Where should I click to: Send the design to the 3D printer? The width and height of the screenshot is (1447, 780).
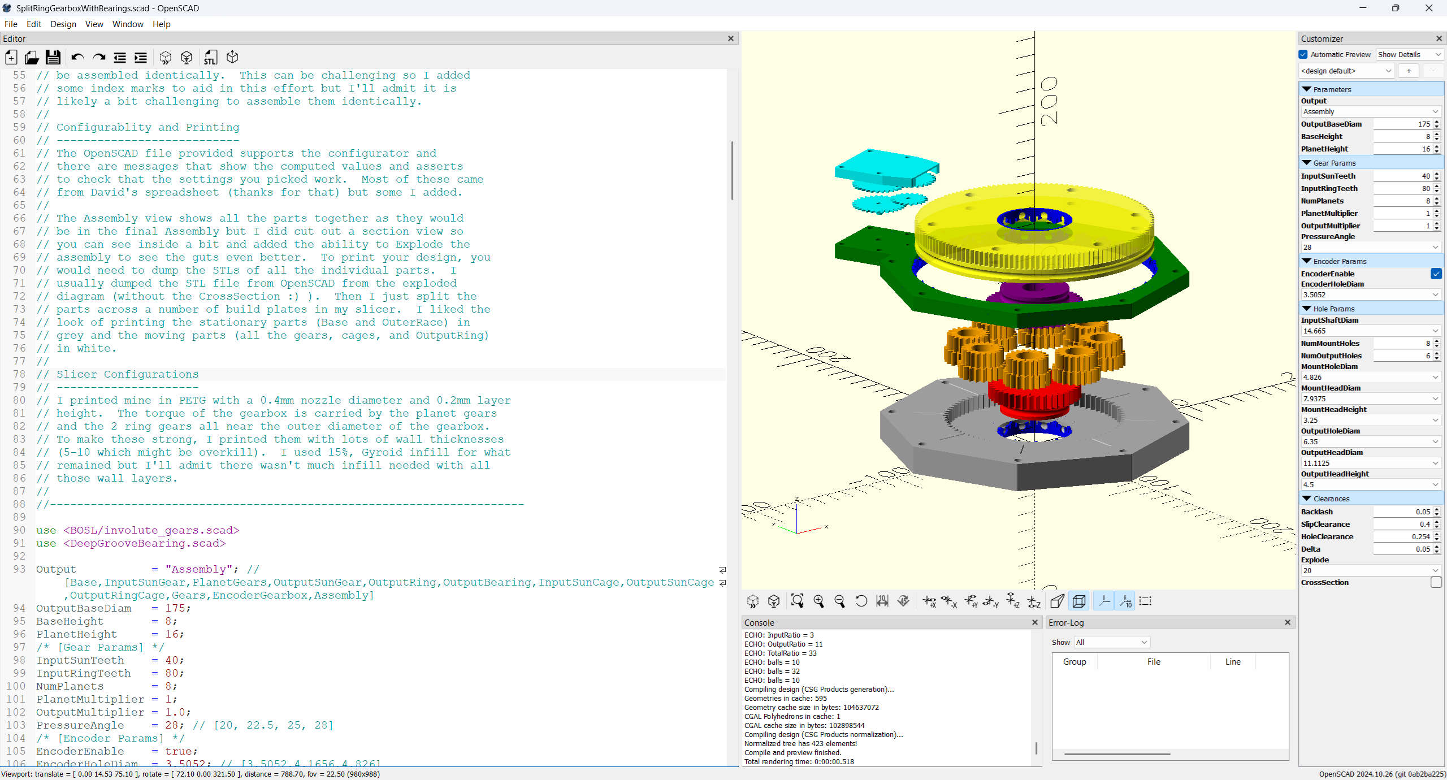tap(232, 57)
